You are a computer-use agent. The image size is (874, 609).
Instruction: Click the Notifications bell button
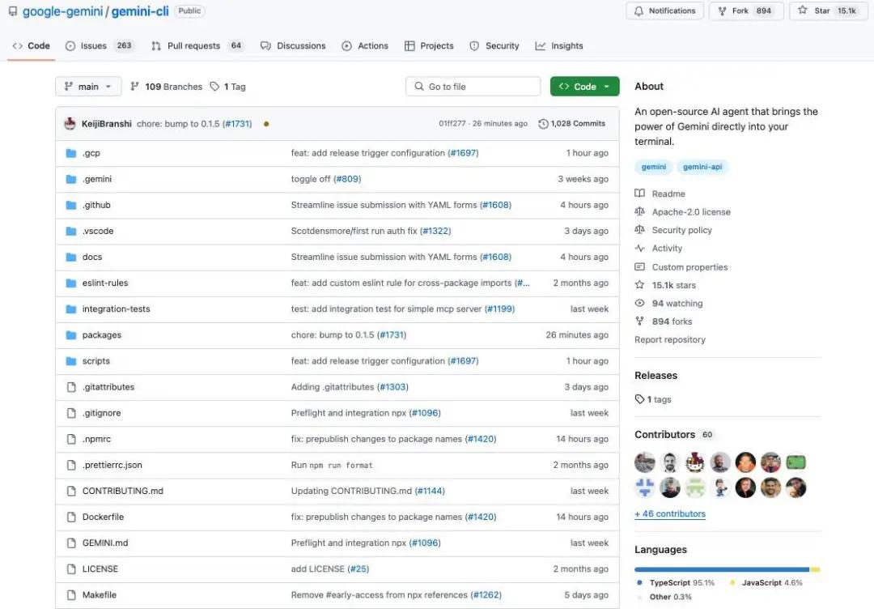coord(664,11)
